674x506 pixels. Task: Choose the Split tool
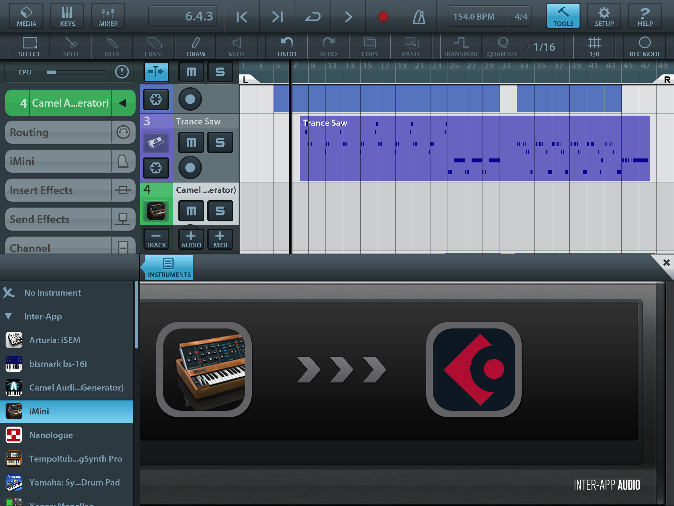click(71, 47)
